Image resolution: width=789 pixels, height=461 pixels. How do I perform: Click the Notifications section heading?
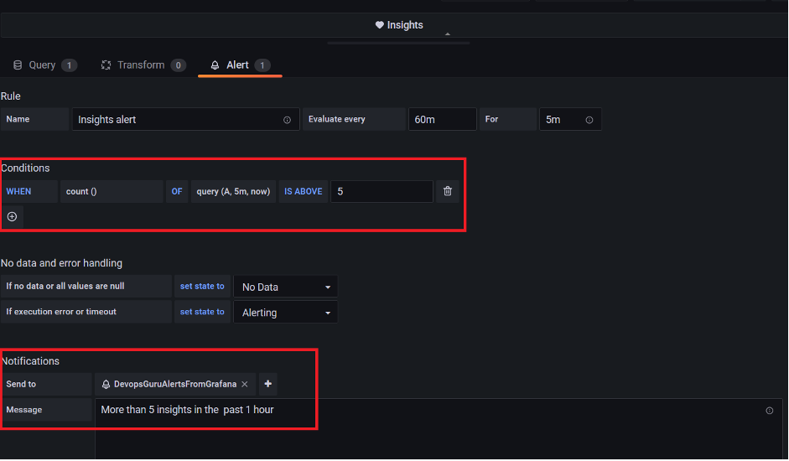pyautogui.click(x=30, y=361)
